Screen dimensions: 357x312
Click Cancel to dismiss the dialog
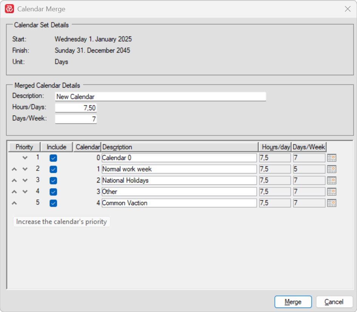[x=334, y=302]
